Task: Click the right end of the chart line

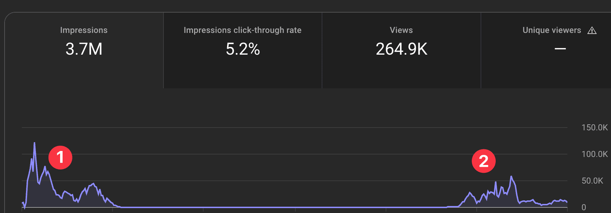Action: (x=566, y=202)
